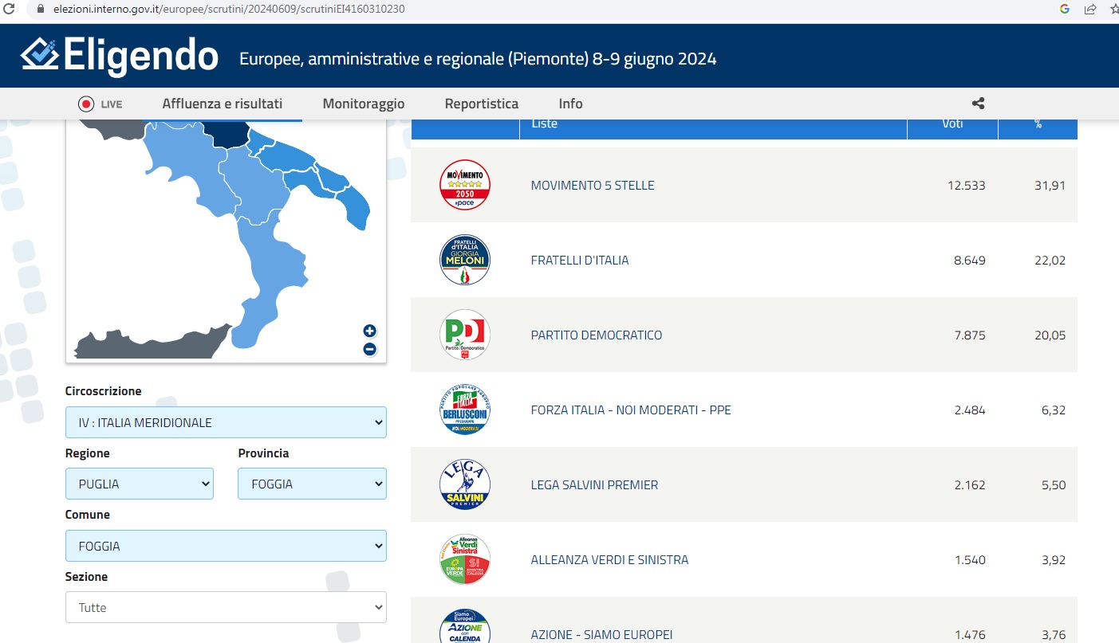Screen dimensions: 1119x643
Task: Open the Sezione dropdown showing Tutte
Action: tap(226, 607)
